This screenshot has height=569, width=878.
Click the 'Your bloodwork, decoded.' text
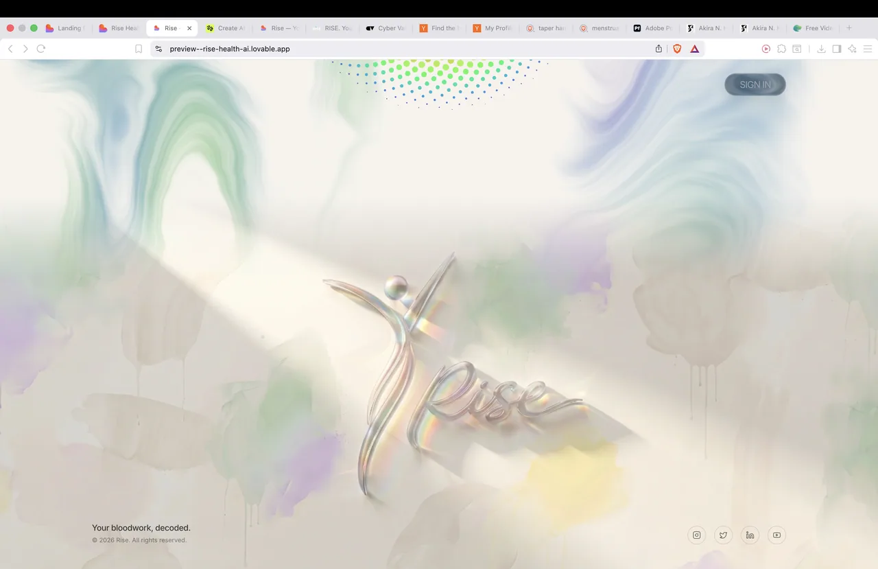141,528
